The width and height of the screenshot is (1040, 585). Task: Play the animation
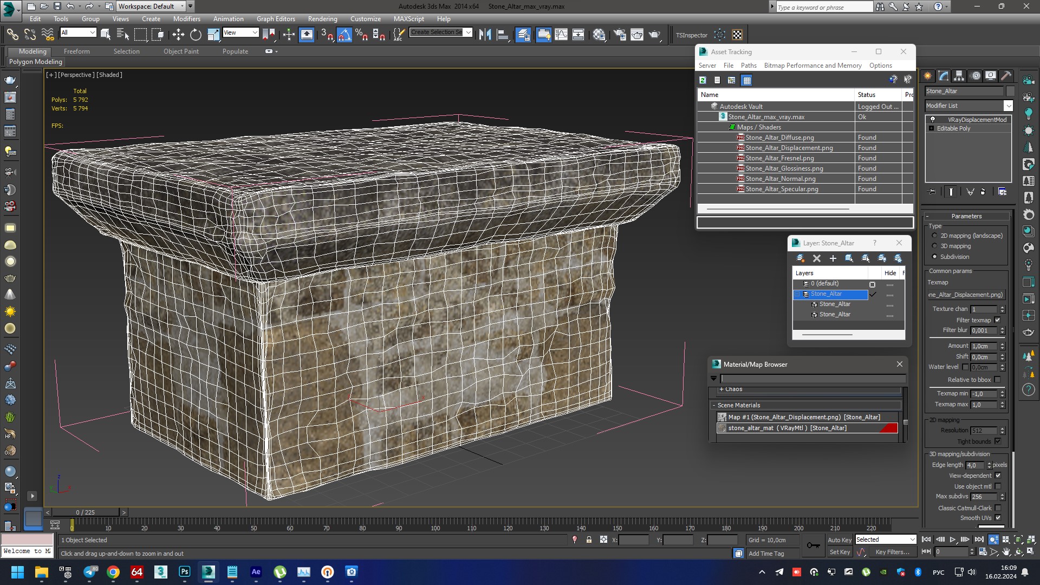pos(953,539)
